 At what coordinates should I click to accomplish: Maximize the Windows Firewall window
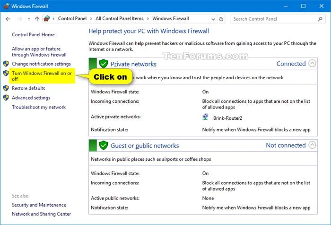coord(304,6)
